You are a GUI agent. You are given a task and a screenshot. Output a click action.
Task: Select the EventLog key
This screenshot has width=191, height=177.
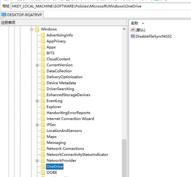point(54,101)
